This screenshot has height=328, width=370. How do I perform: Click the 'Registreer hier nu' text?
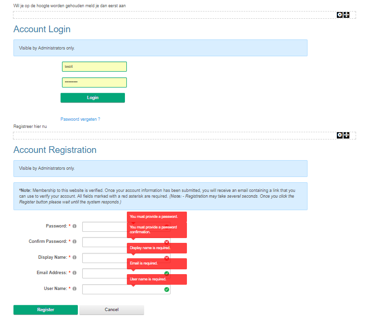tap(30, 126)
